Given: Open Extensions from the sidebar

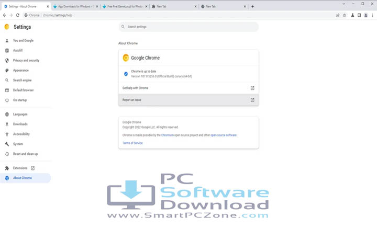Looking at the screenshot, I should 20,168.
